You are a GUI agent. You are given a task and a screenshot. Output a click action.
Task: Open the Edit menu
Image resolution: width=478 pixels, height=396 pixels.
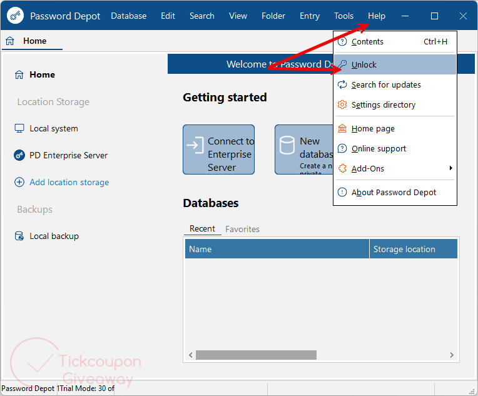168,16
